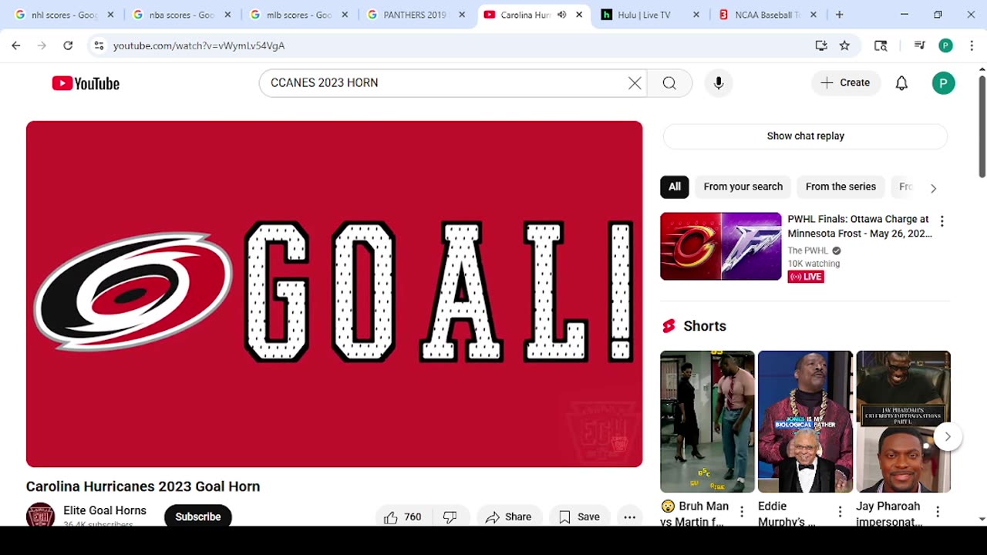987x555 pixels.
Task: Share the video
Action: point(508,517)
